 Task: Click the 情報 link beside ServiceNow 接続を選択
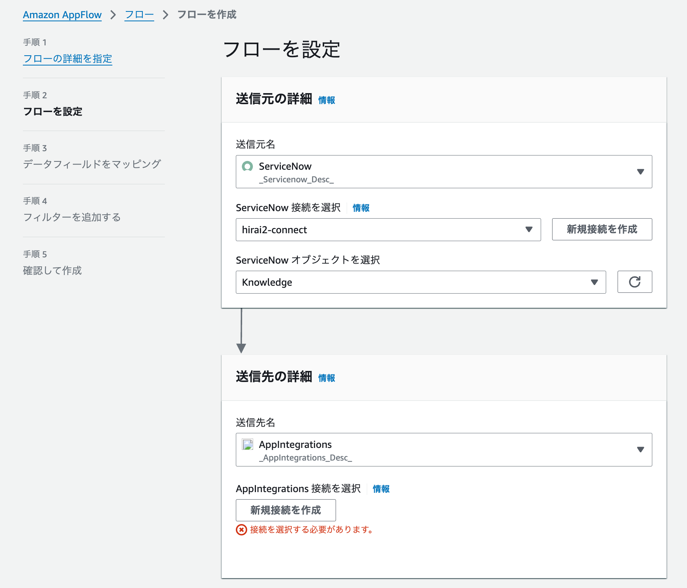tap(360, 208)
